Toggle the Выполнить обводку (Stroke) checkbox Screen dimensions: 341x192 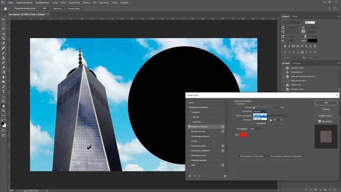tap(190, 126)
